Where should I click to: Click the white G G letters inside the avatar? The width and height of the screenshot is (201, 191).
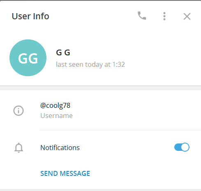coord(28,58)
